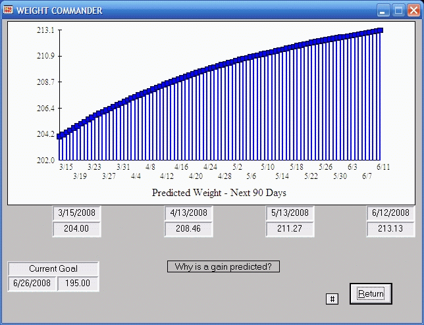Click the 204.00 starting weight field
This screenshot has height=325, width=424.
76,229
